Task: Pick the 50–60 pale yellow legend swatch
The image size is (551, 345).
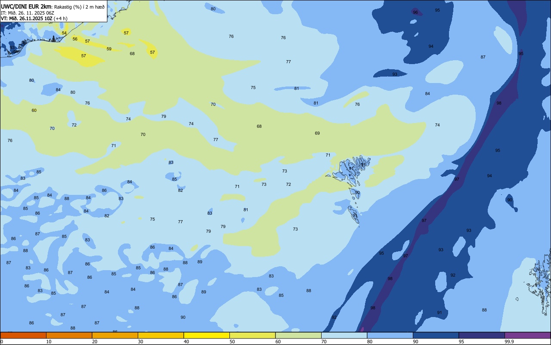Action: [x=252, y=335]
